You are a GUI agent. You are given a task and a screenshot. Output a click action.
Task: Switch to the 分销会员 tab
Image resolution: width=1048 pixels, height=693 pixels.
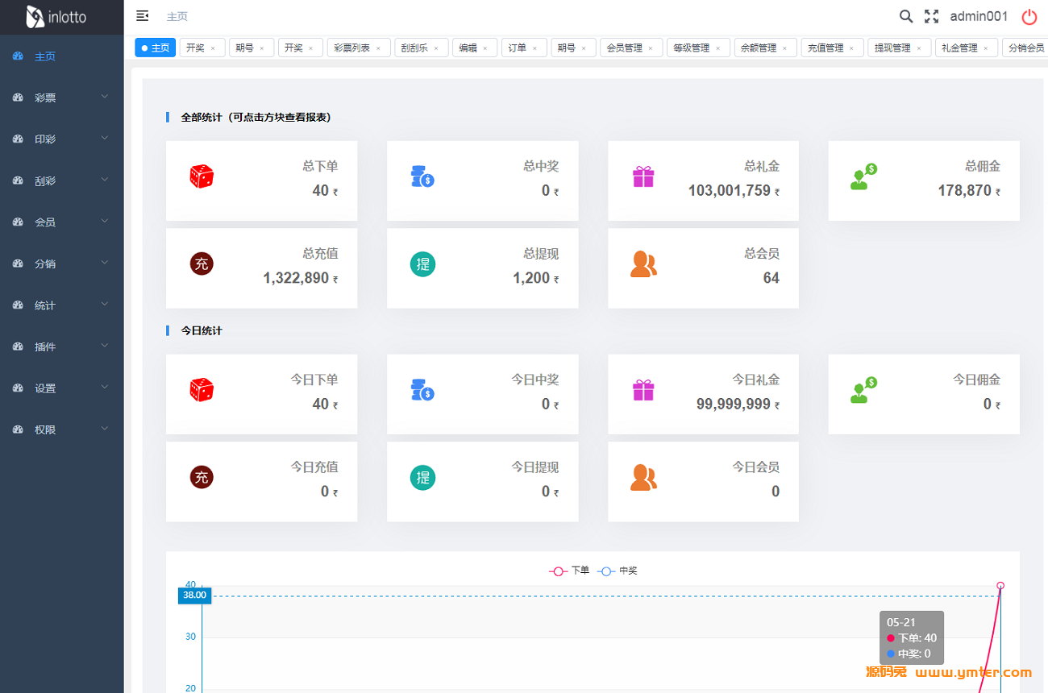coord(1025,48)
